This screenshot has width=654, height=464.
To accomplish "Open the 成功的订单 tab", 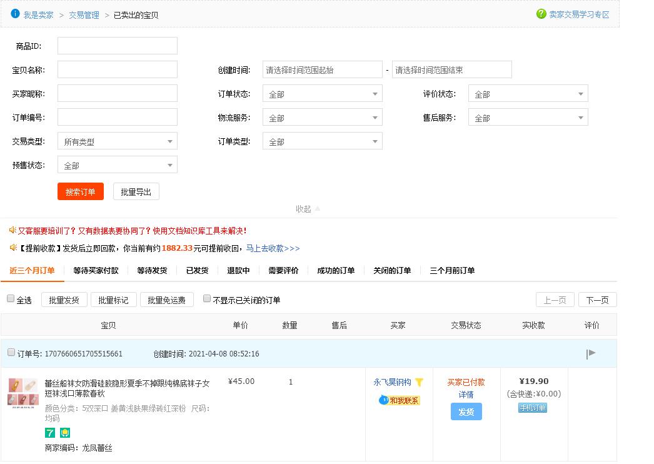I will point(335,271).
